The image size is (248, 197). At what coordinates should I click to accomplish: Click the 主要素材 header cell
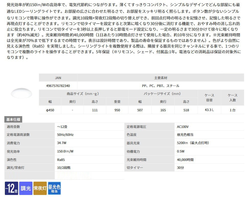point(160,78)
